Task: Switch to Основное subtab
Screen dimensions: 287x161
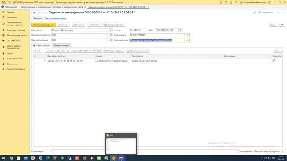Action: coord(37,18)
